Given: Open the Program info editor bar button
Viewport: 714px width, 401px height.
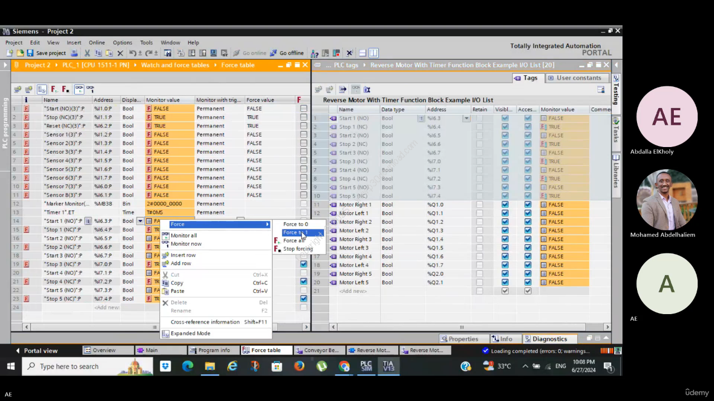Looking at the screenshot, I should pyautogui.click(x=214, y=350).
